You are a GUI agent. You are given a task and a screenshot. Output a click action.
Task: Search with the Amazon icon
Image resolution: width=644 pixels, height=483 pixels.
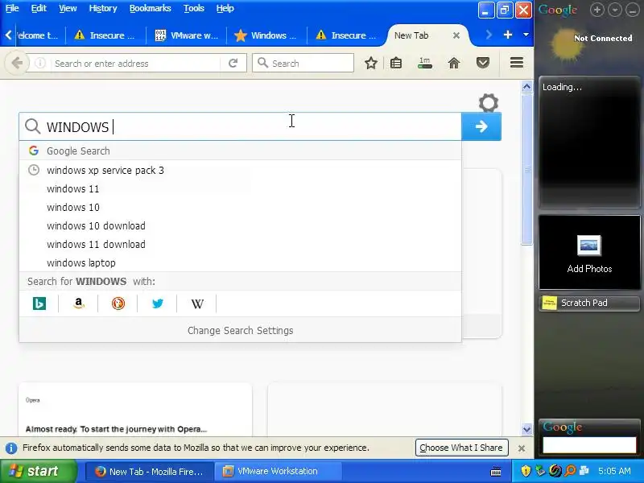pos(78,303)
